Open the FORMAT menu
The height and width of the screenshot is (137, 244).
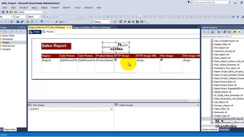pyautogui.click(x=55, y=8)
